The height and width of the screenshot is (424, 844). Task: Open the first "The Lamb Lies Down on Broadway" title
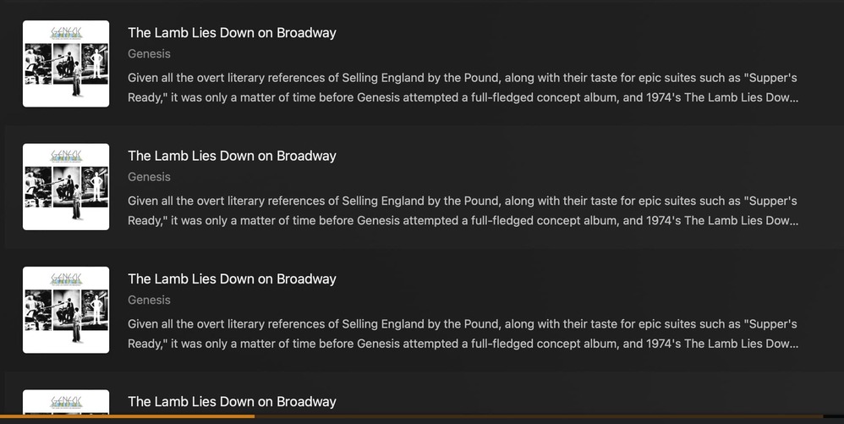pyautogui.click(x=232, y=33)
